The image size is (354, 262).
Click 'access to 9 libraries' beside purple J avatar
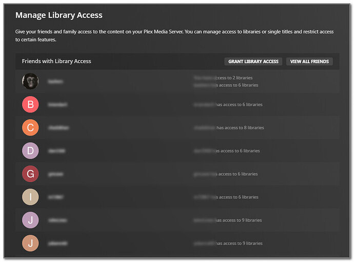click(242, 220)
